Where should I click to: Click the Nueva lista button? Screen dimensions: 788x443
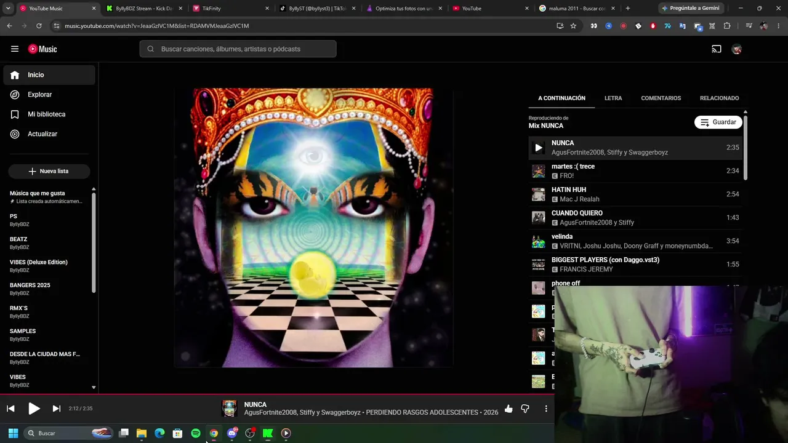pos(49,171)
